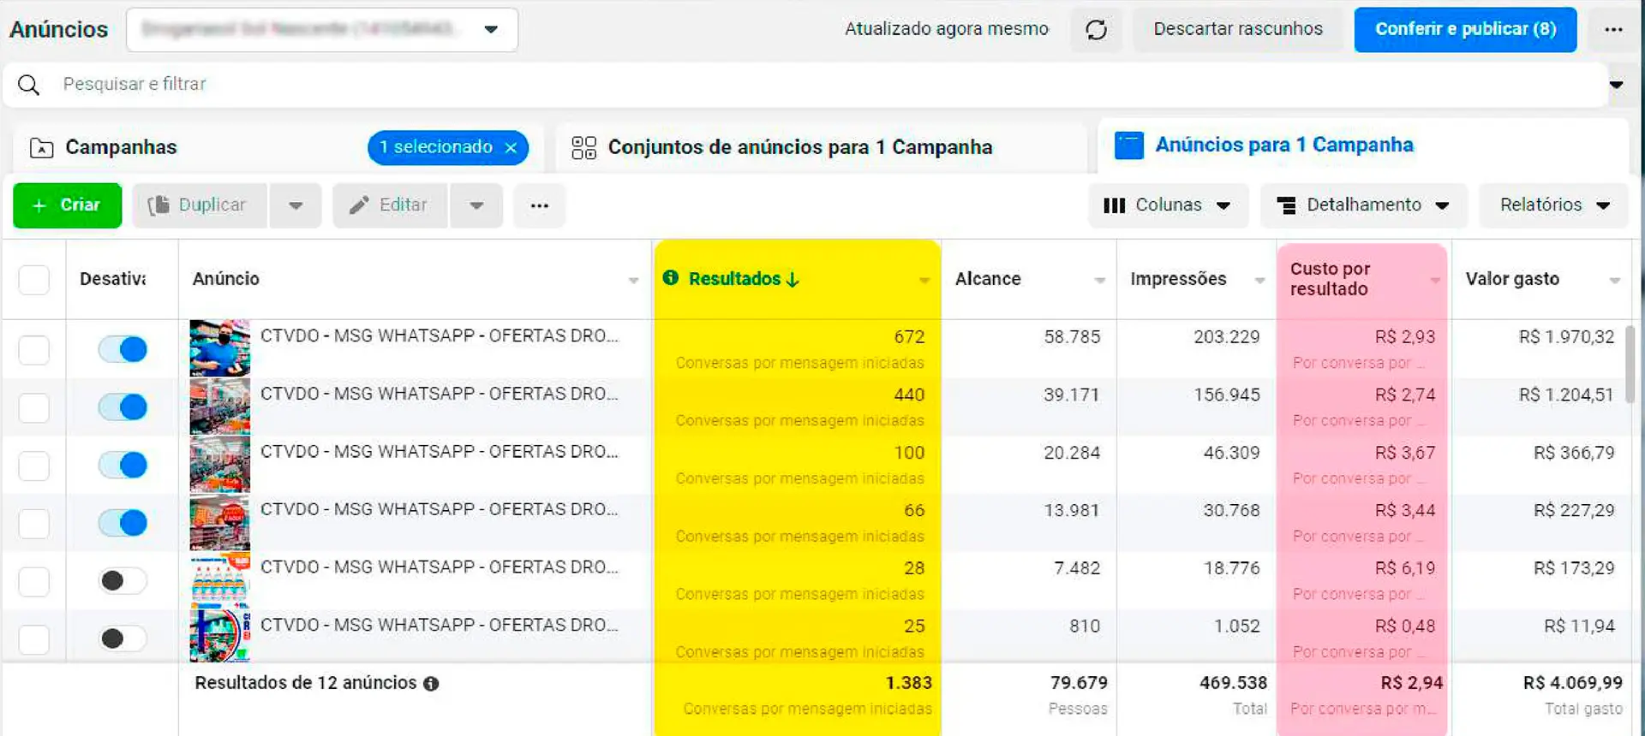Screen dimensions: 1645x736
Task: Open the Colunas dropdown
Action: (1168, 205)
